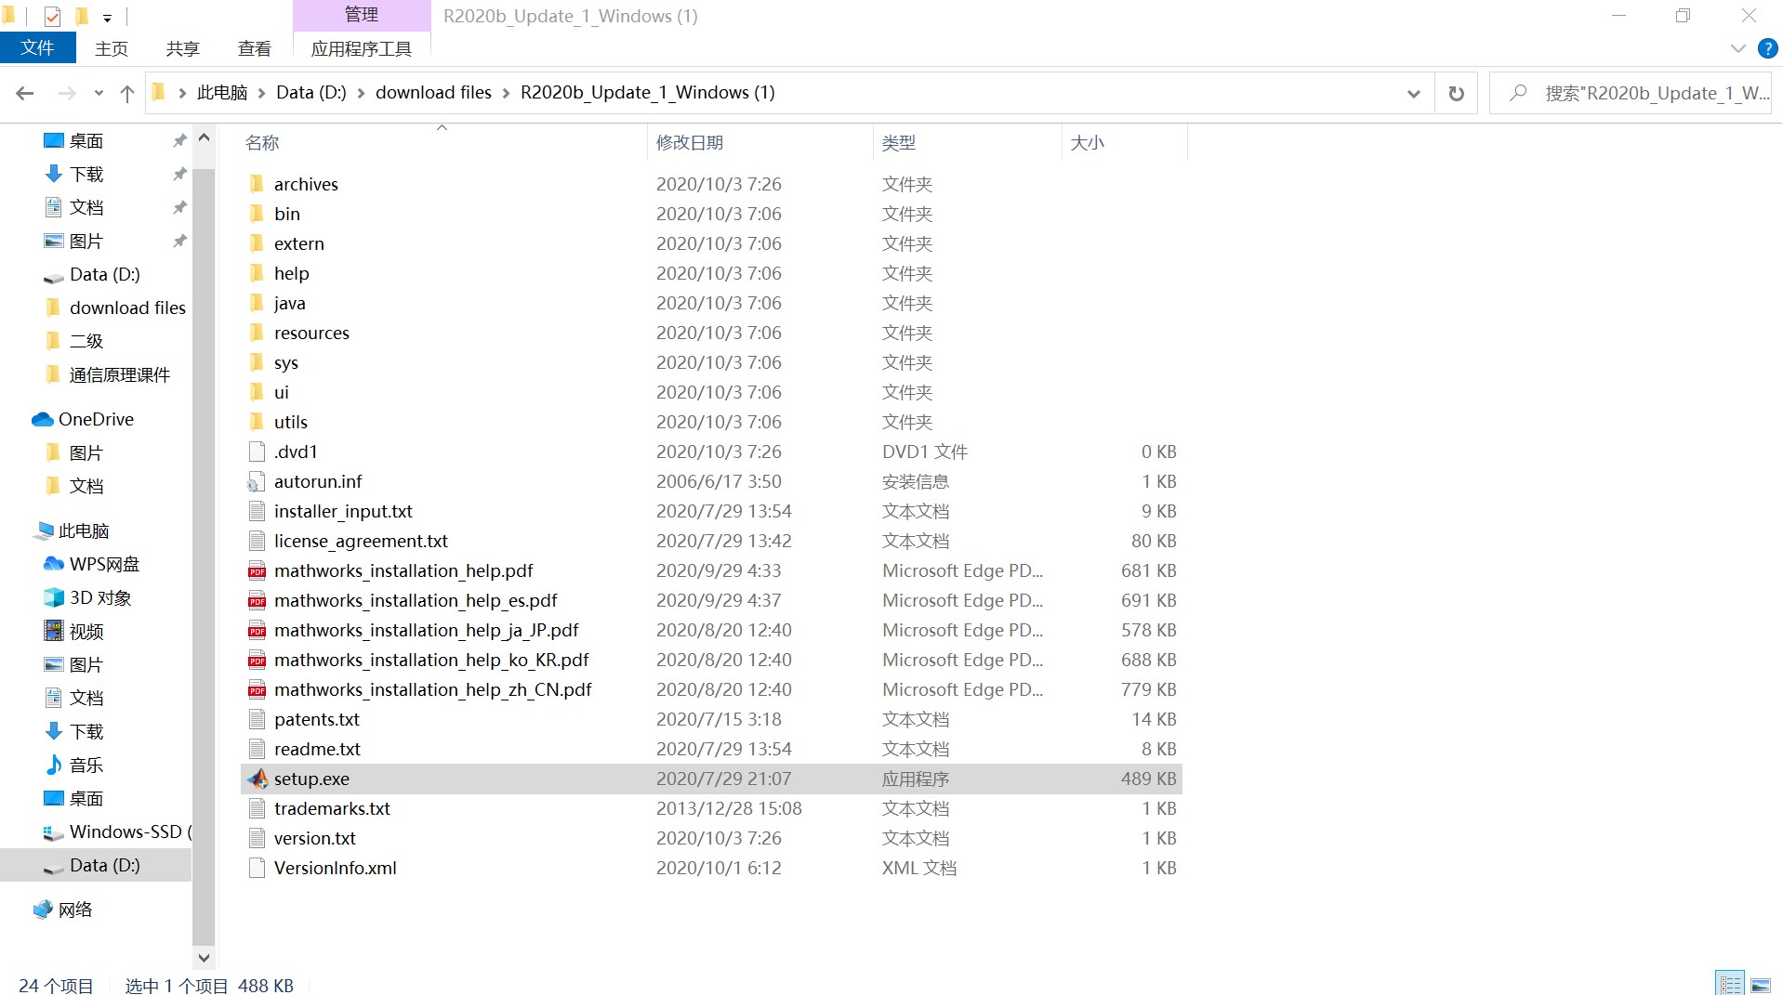Refresh the current folder view
The image size is (1783, 995).
coord(1457,93)
